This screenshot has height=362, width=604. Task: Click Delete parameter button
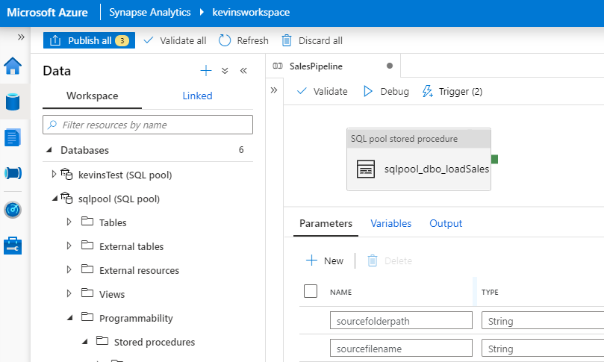390,260
